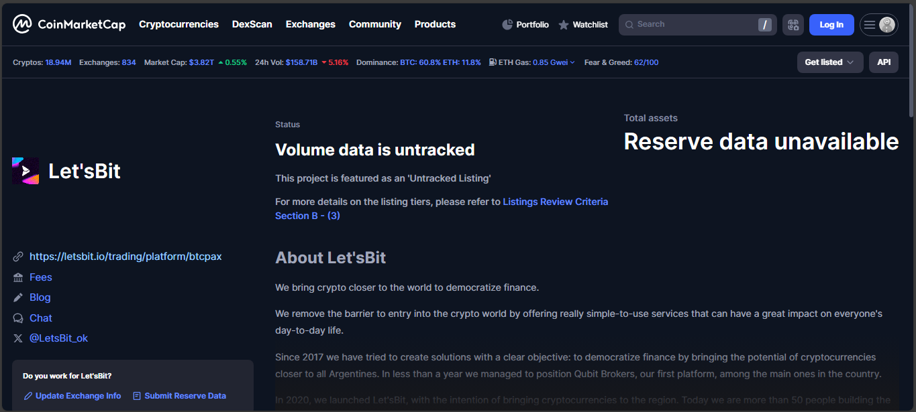Screen dimensions: 916x412
Task: Open the Cryptocurrencies menu
Action: click(x=179, y=24)
